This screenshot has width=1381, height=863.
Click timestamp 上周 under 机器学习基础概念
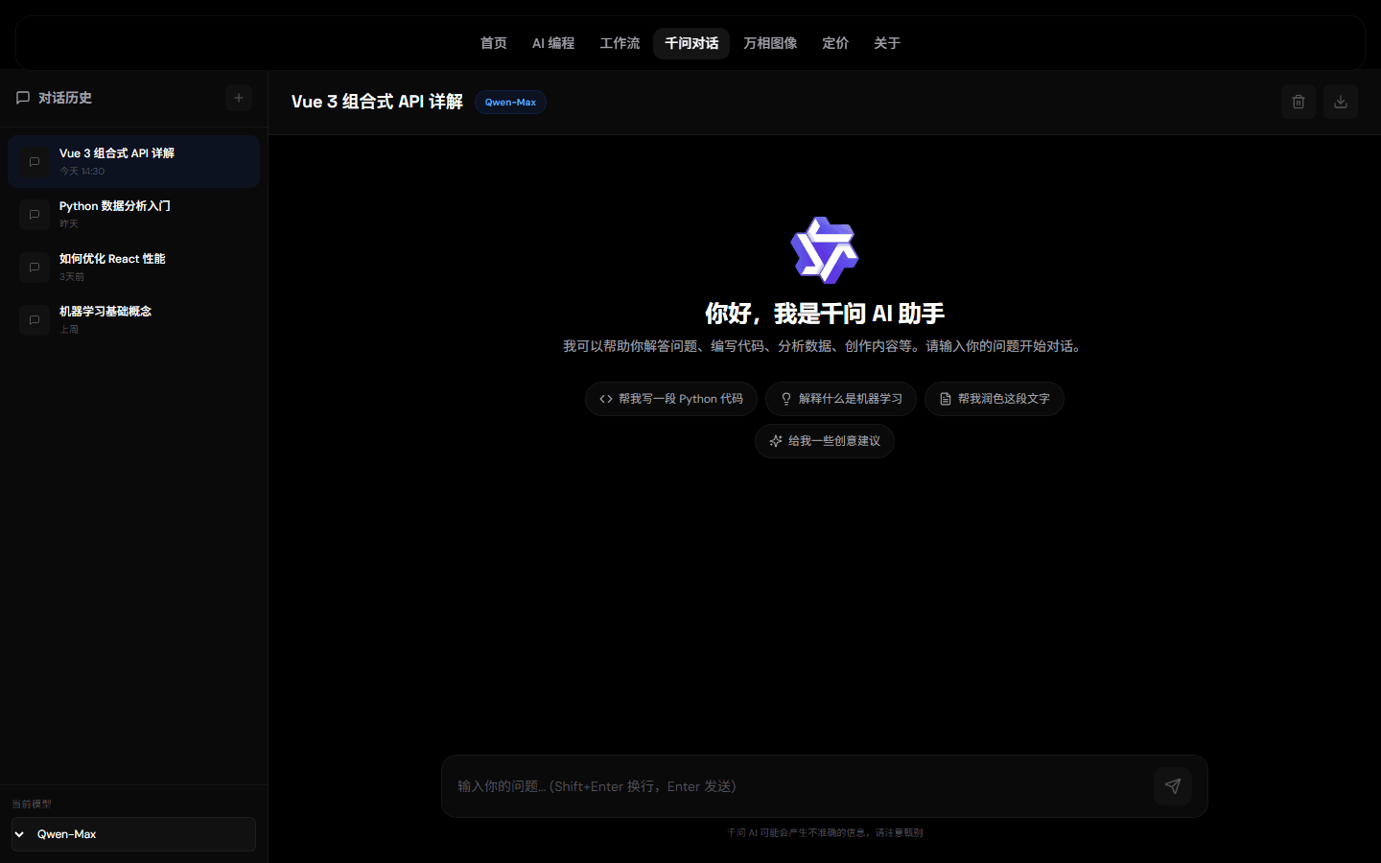point(69,330)
